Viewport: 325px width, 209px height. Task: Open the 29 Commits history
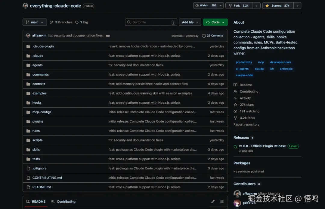coord(213,36)
